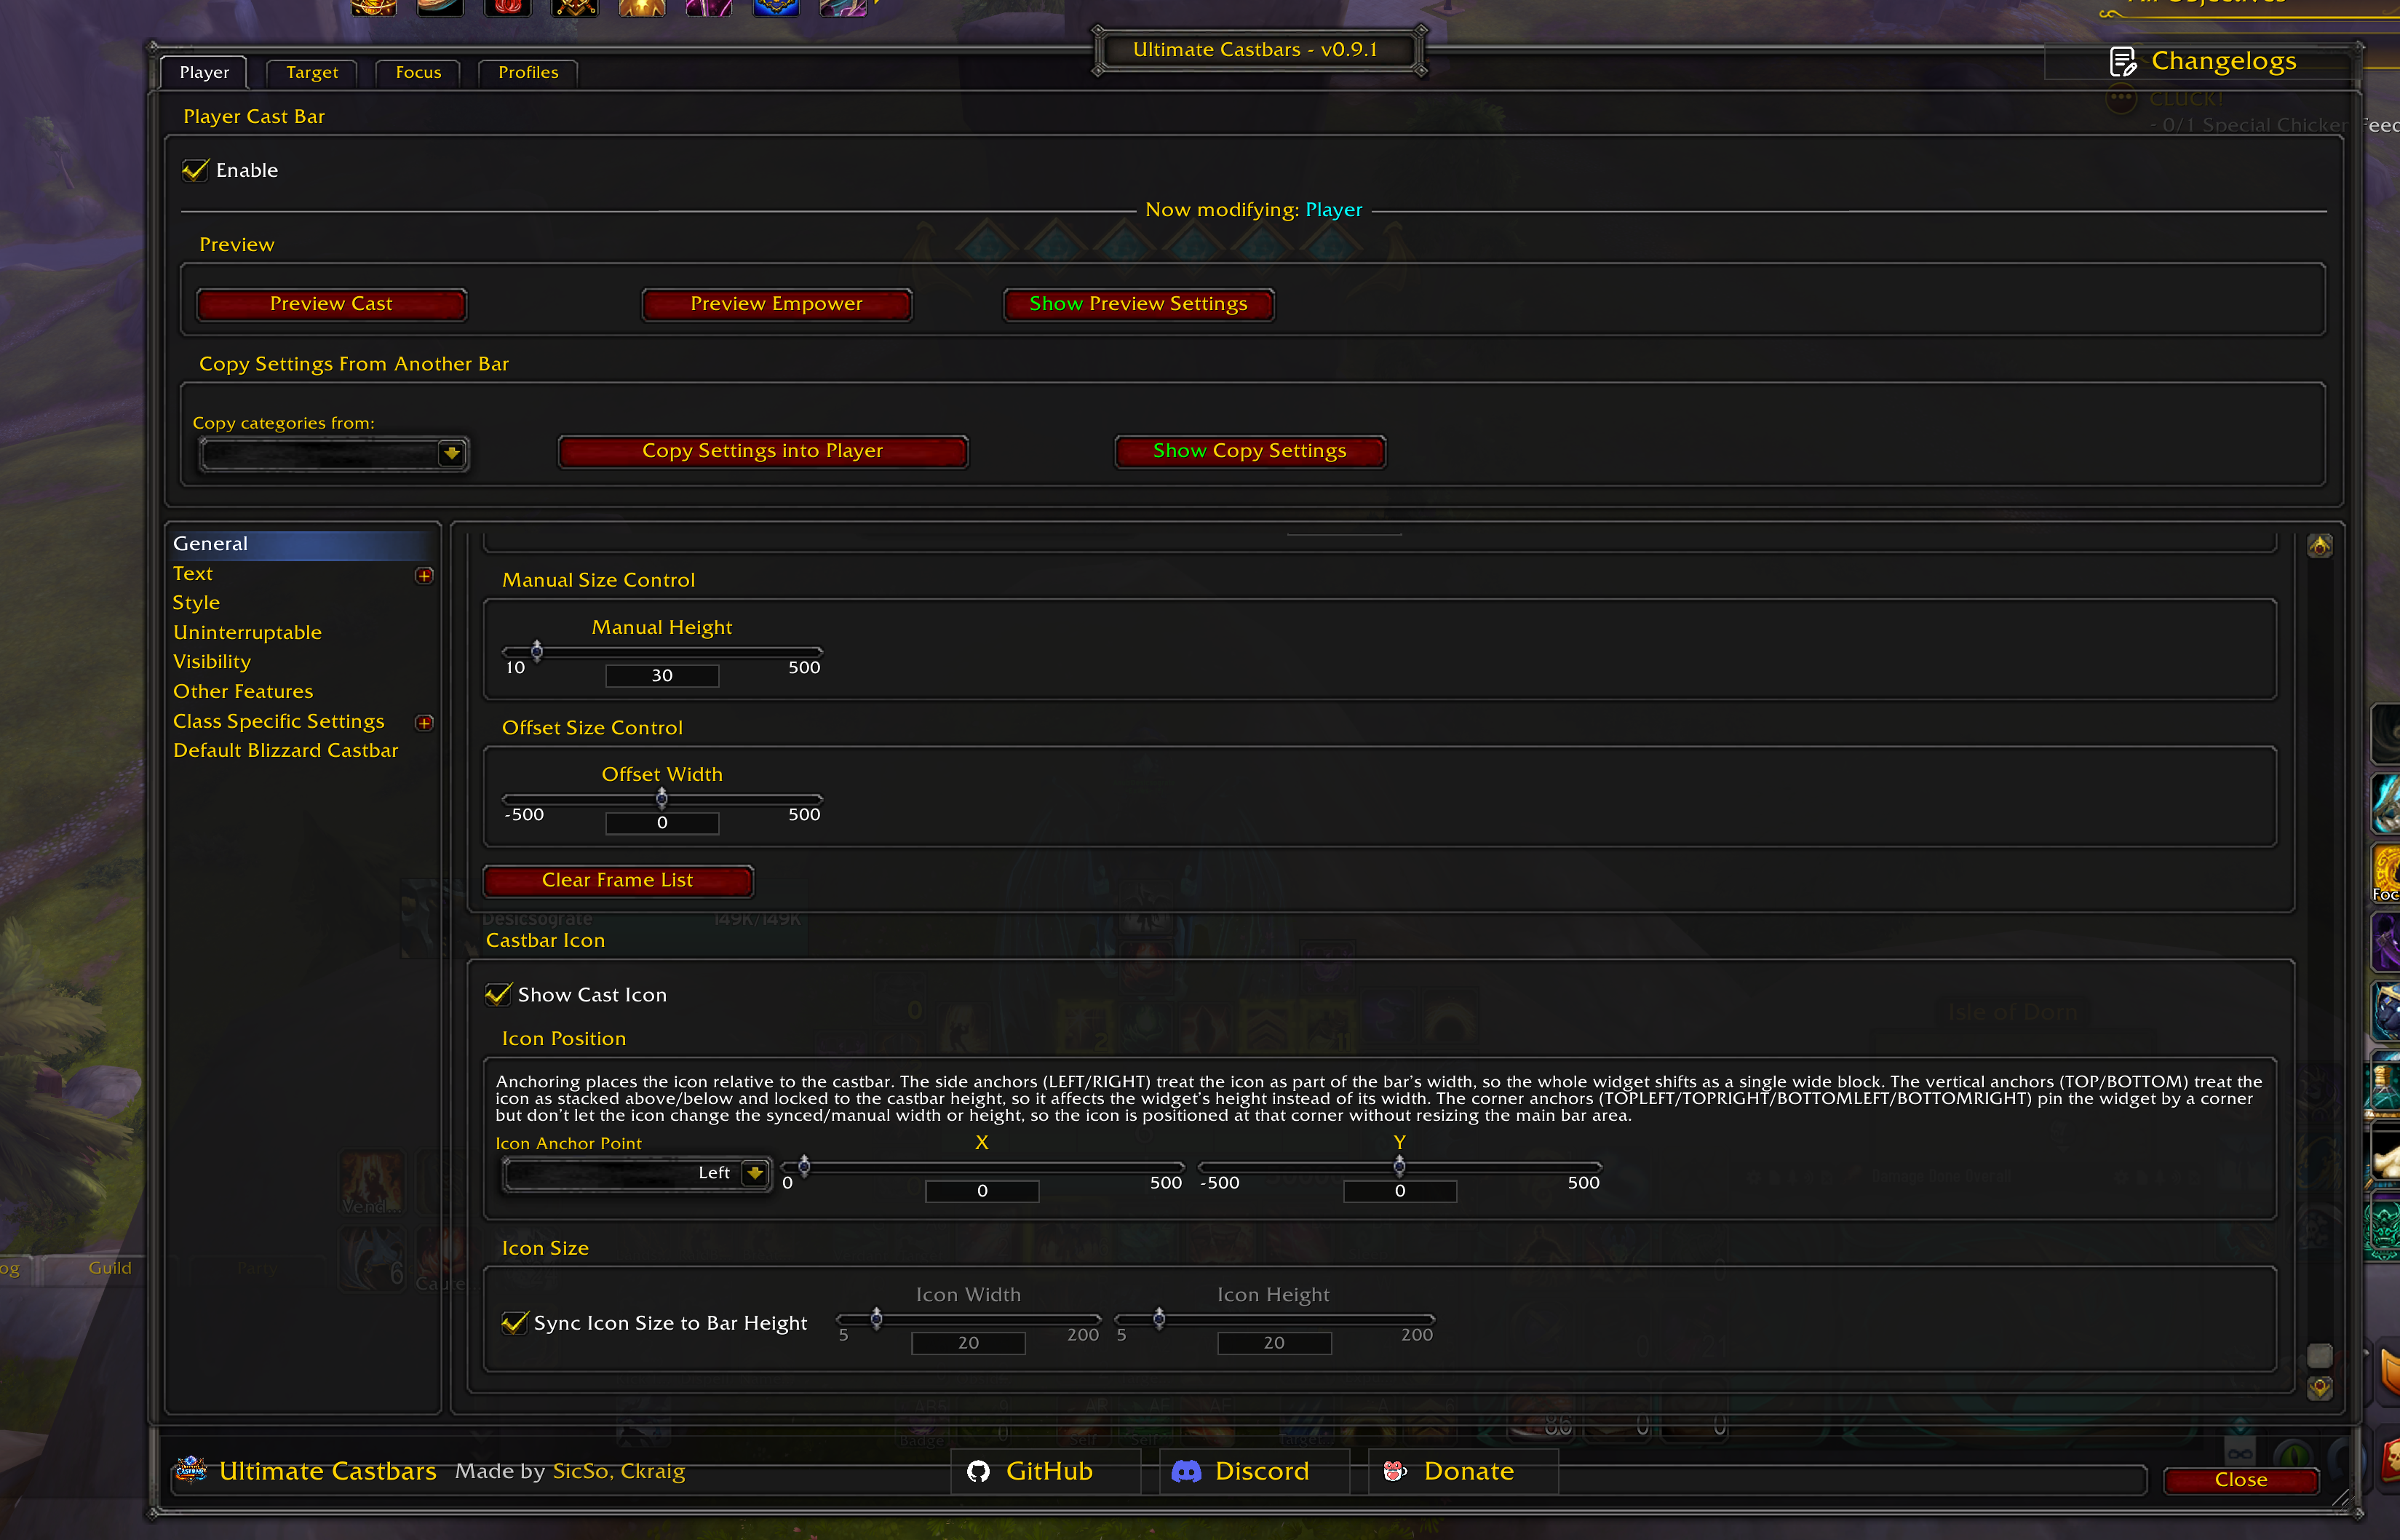Click the Y offset value field
Screen dimensions: 2400x1540
pos(1399,1191)
